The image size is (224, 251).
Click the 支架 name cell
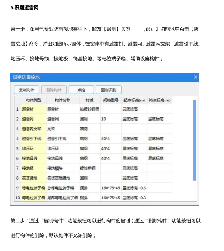[63, 129]
